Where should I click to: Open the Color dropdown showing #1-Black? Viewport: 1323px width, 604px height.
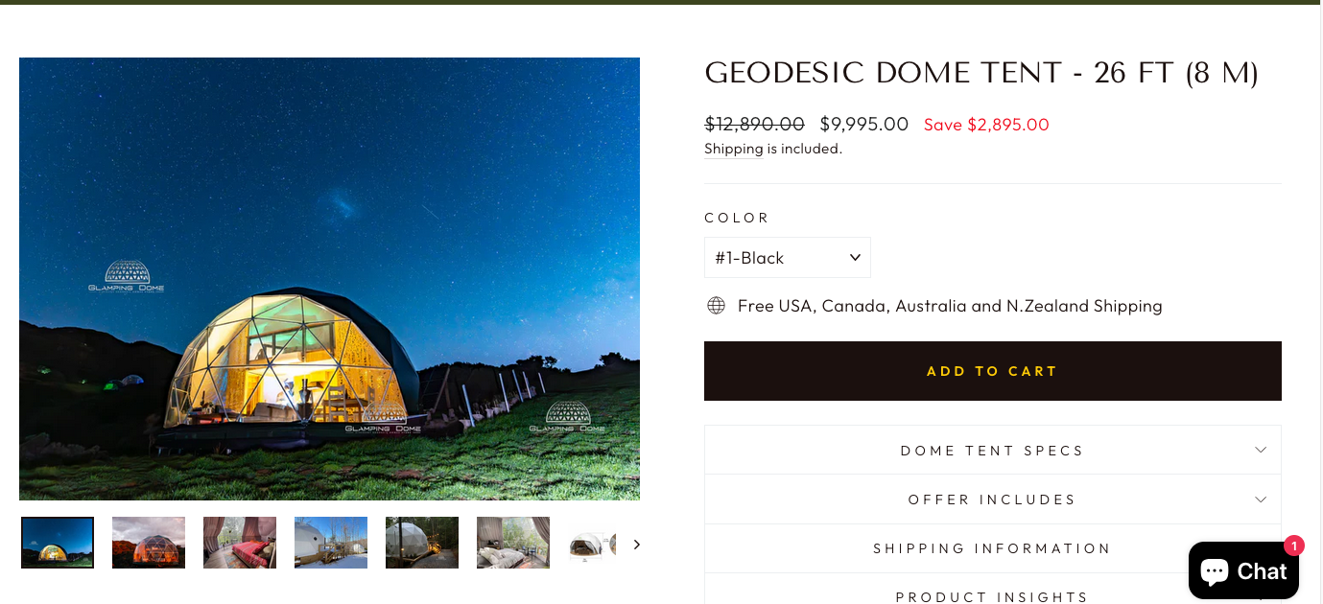(788, 258)
